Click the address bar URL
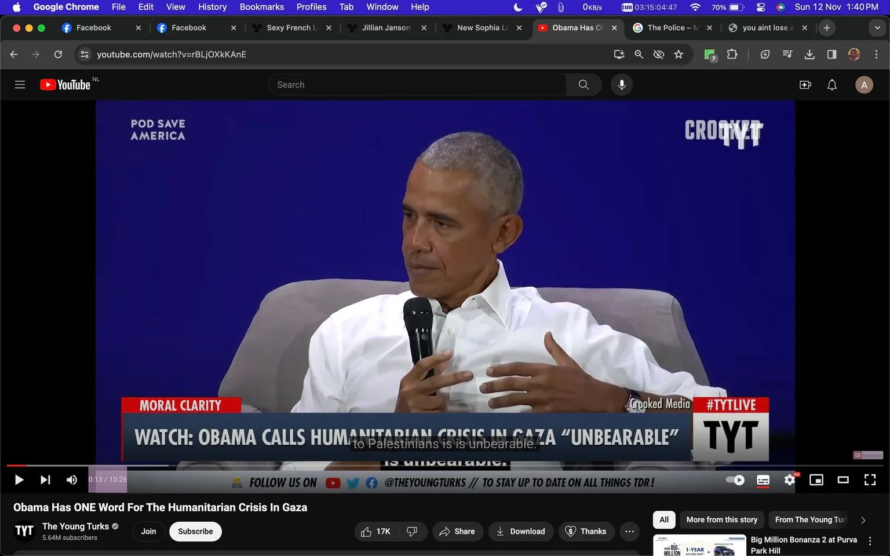The height and width of the screenshot is (556, 890). pyautogui.click(x=172, y=54)
